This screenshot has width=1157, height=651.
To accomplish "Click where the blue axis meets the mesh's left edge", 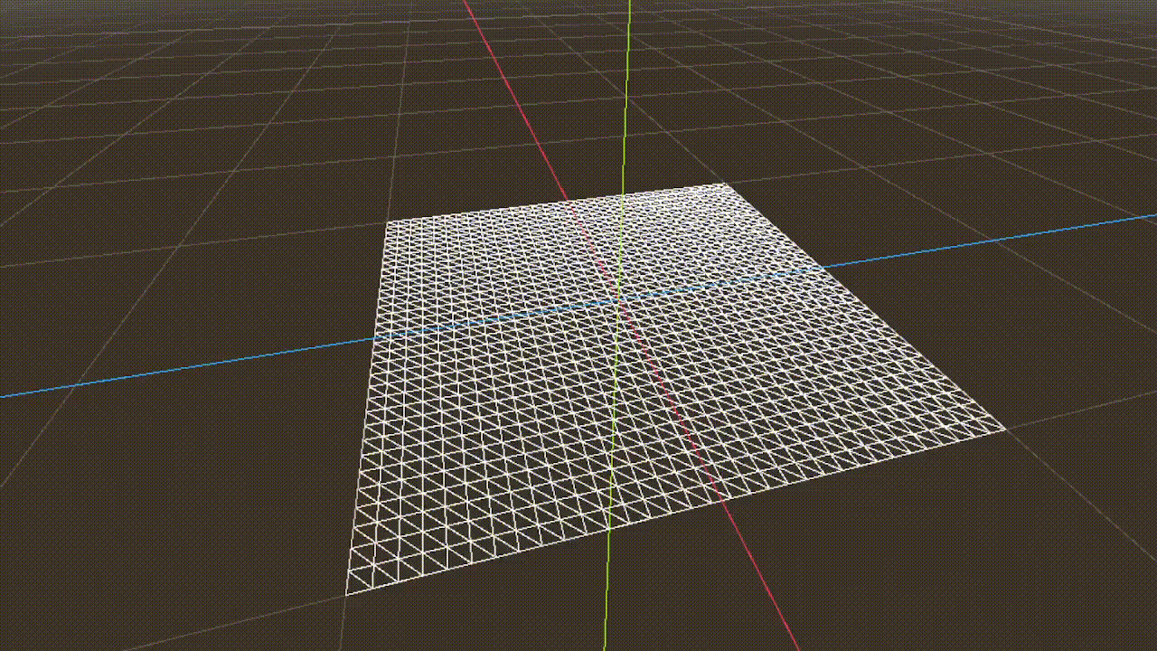I will (x=376, y=338).
